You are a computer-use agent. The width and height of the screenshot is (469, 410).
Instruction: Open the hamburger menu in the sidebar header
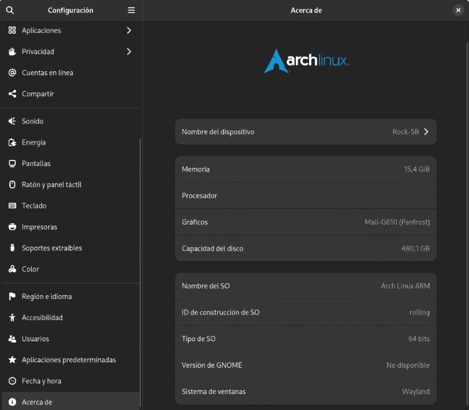click(x=131, y=10)
